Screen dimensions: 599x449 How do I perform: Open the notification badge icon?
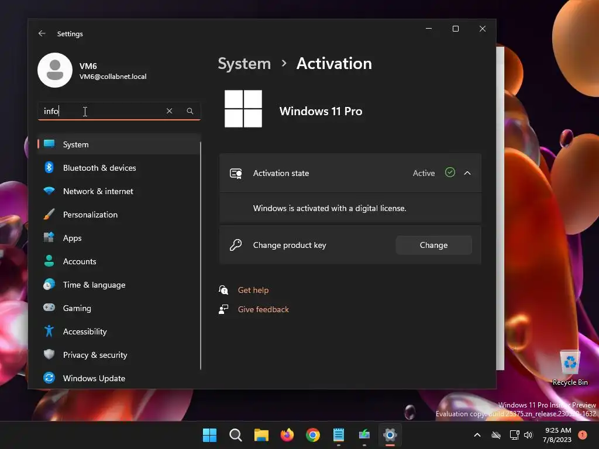click(x=583, y=435)
